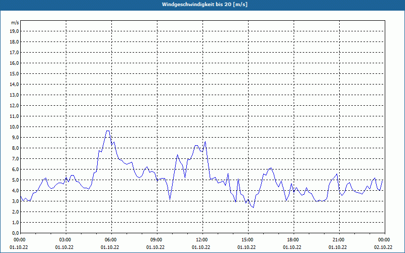Click the '8,0' y-axis label
This screenshot has width=405, height=253.
click(x=15, y=148)
